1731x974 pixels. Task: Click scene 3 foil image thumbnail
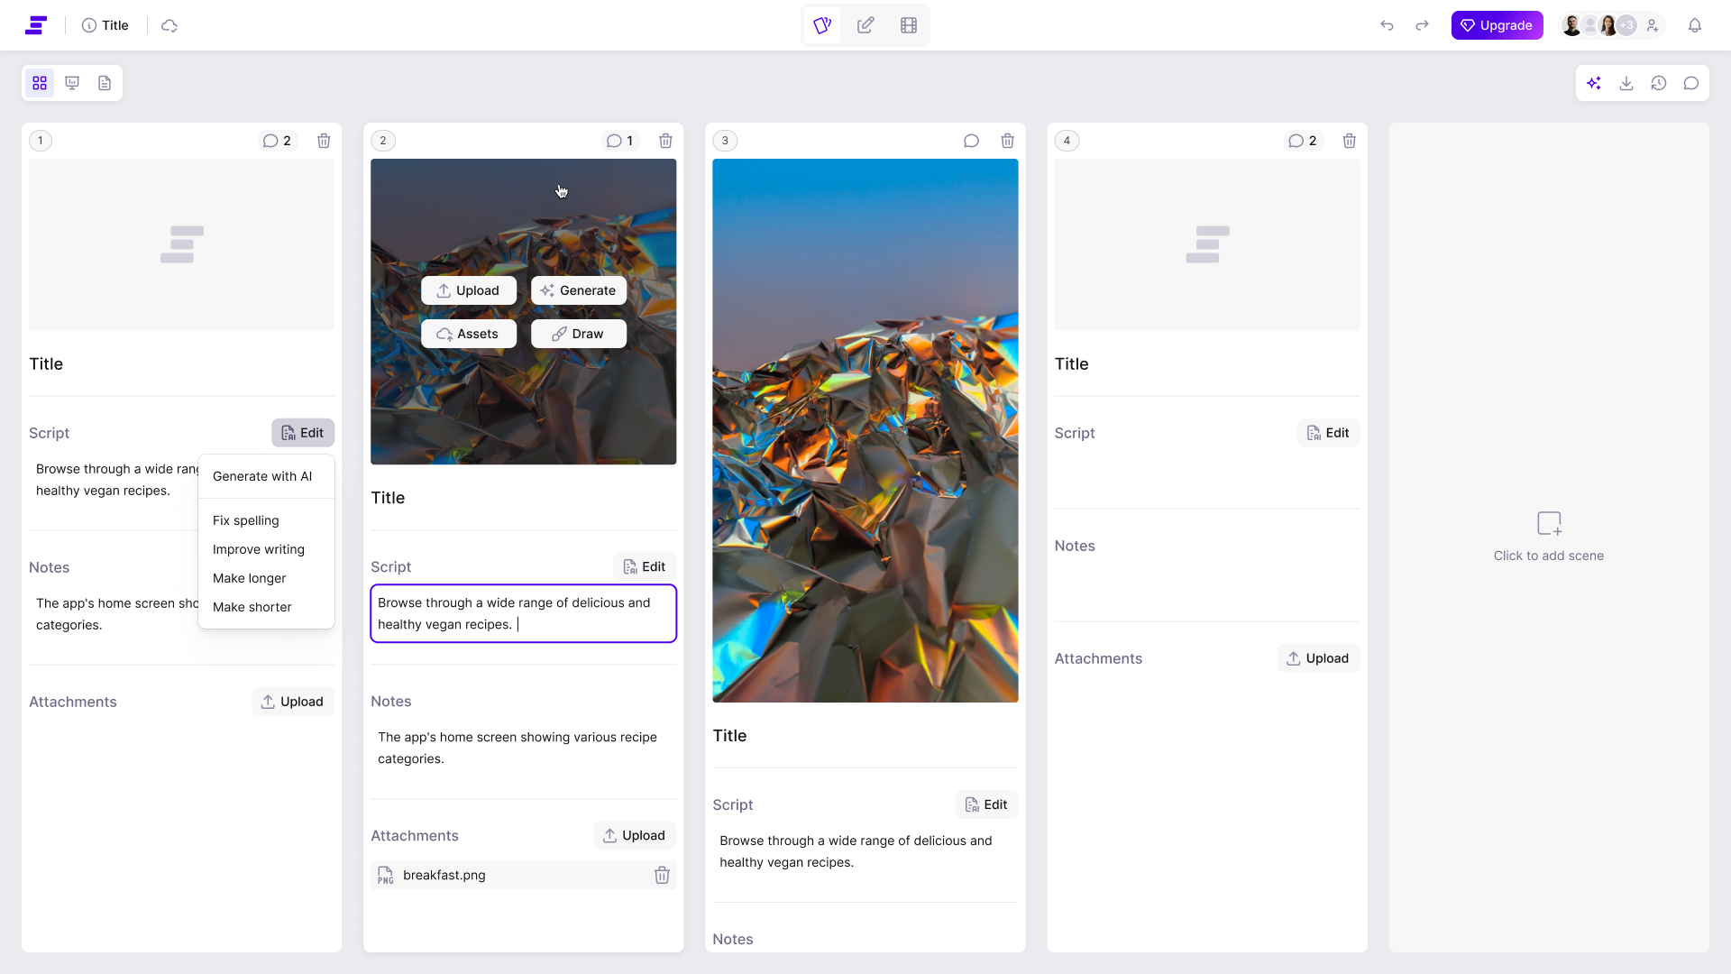pyautogui.click(x=865, y=430)
